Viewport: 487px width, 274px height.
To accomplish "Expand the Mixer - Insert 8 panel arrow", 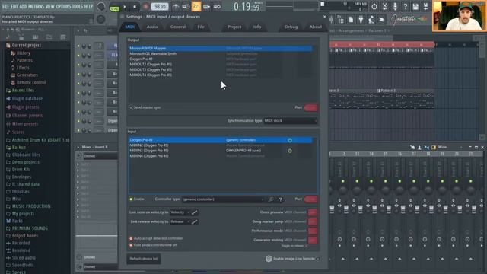I will (78, 147).
